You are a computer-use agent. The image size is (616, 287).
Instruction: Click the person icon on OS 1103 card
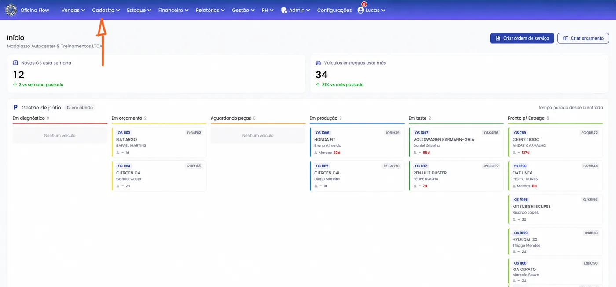(x=118, y=153)
